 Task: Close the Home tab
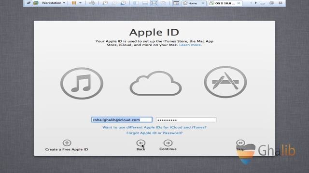[x=203, y=3]
